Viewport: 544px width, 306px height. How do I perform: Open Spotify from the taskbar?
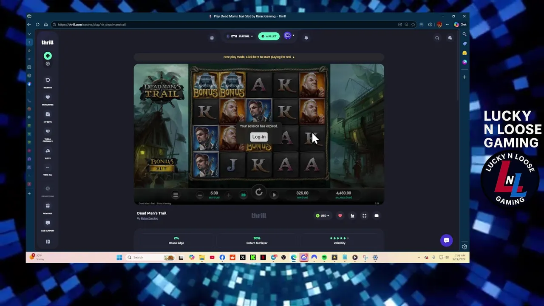(324, 258)
